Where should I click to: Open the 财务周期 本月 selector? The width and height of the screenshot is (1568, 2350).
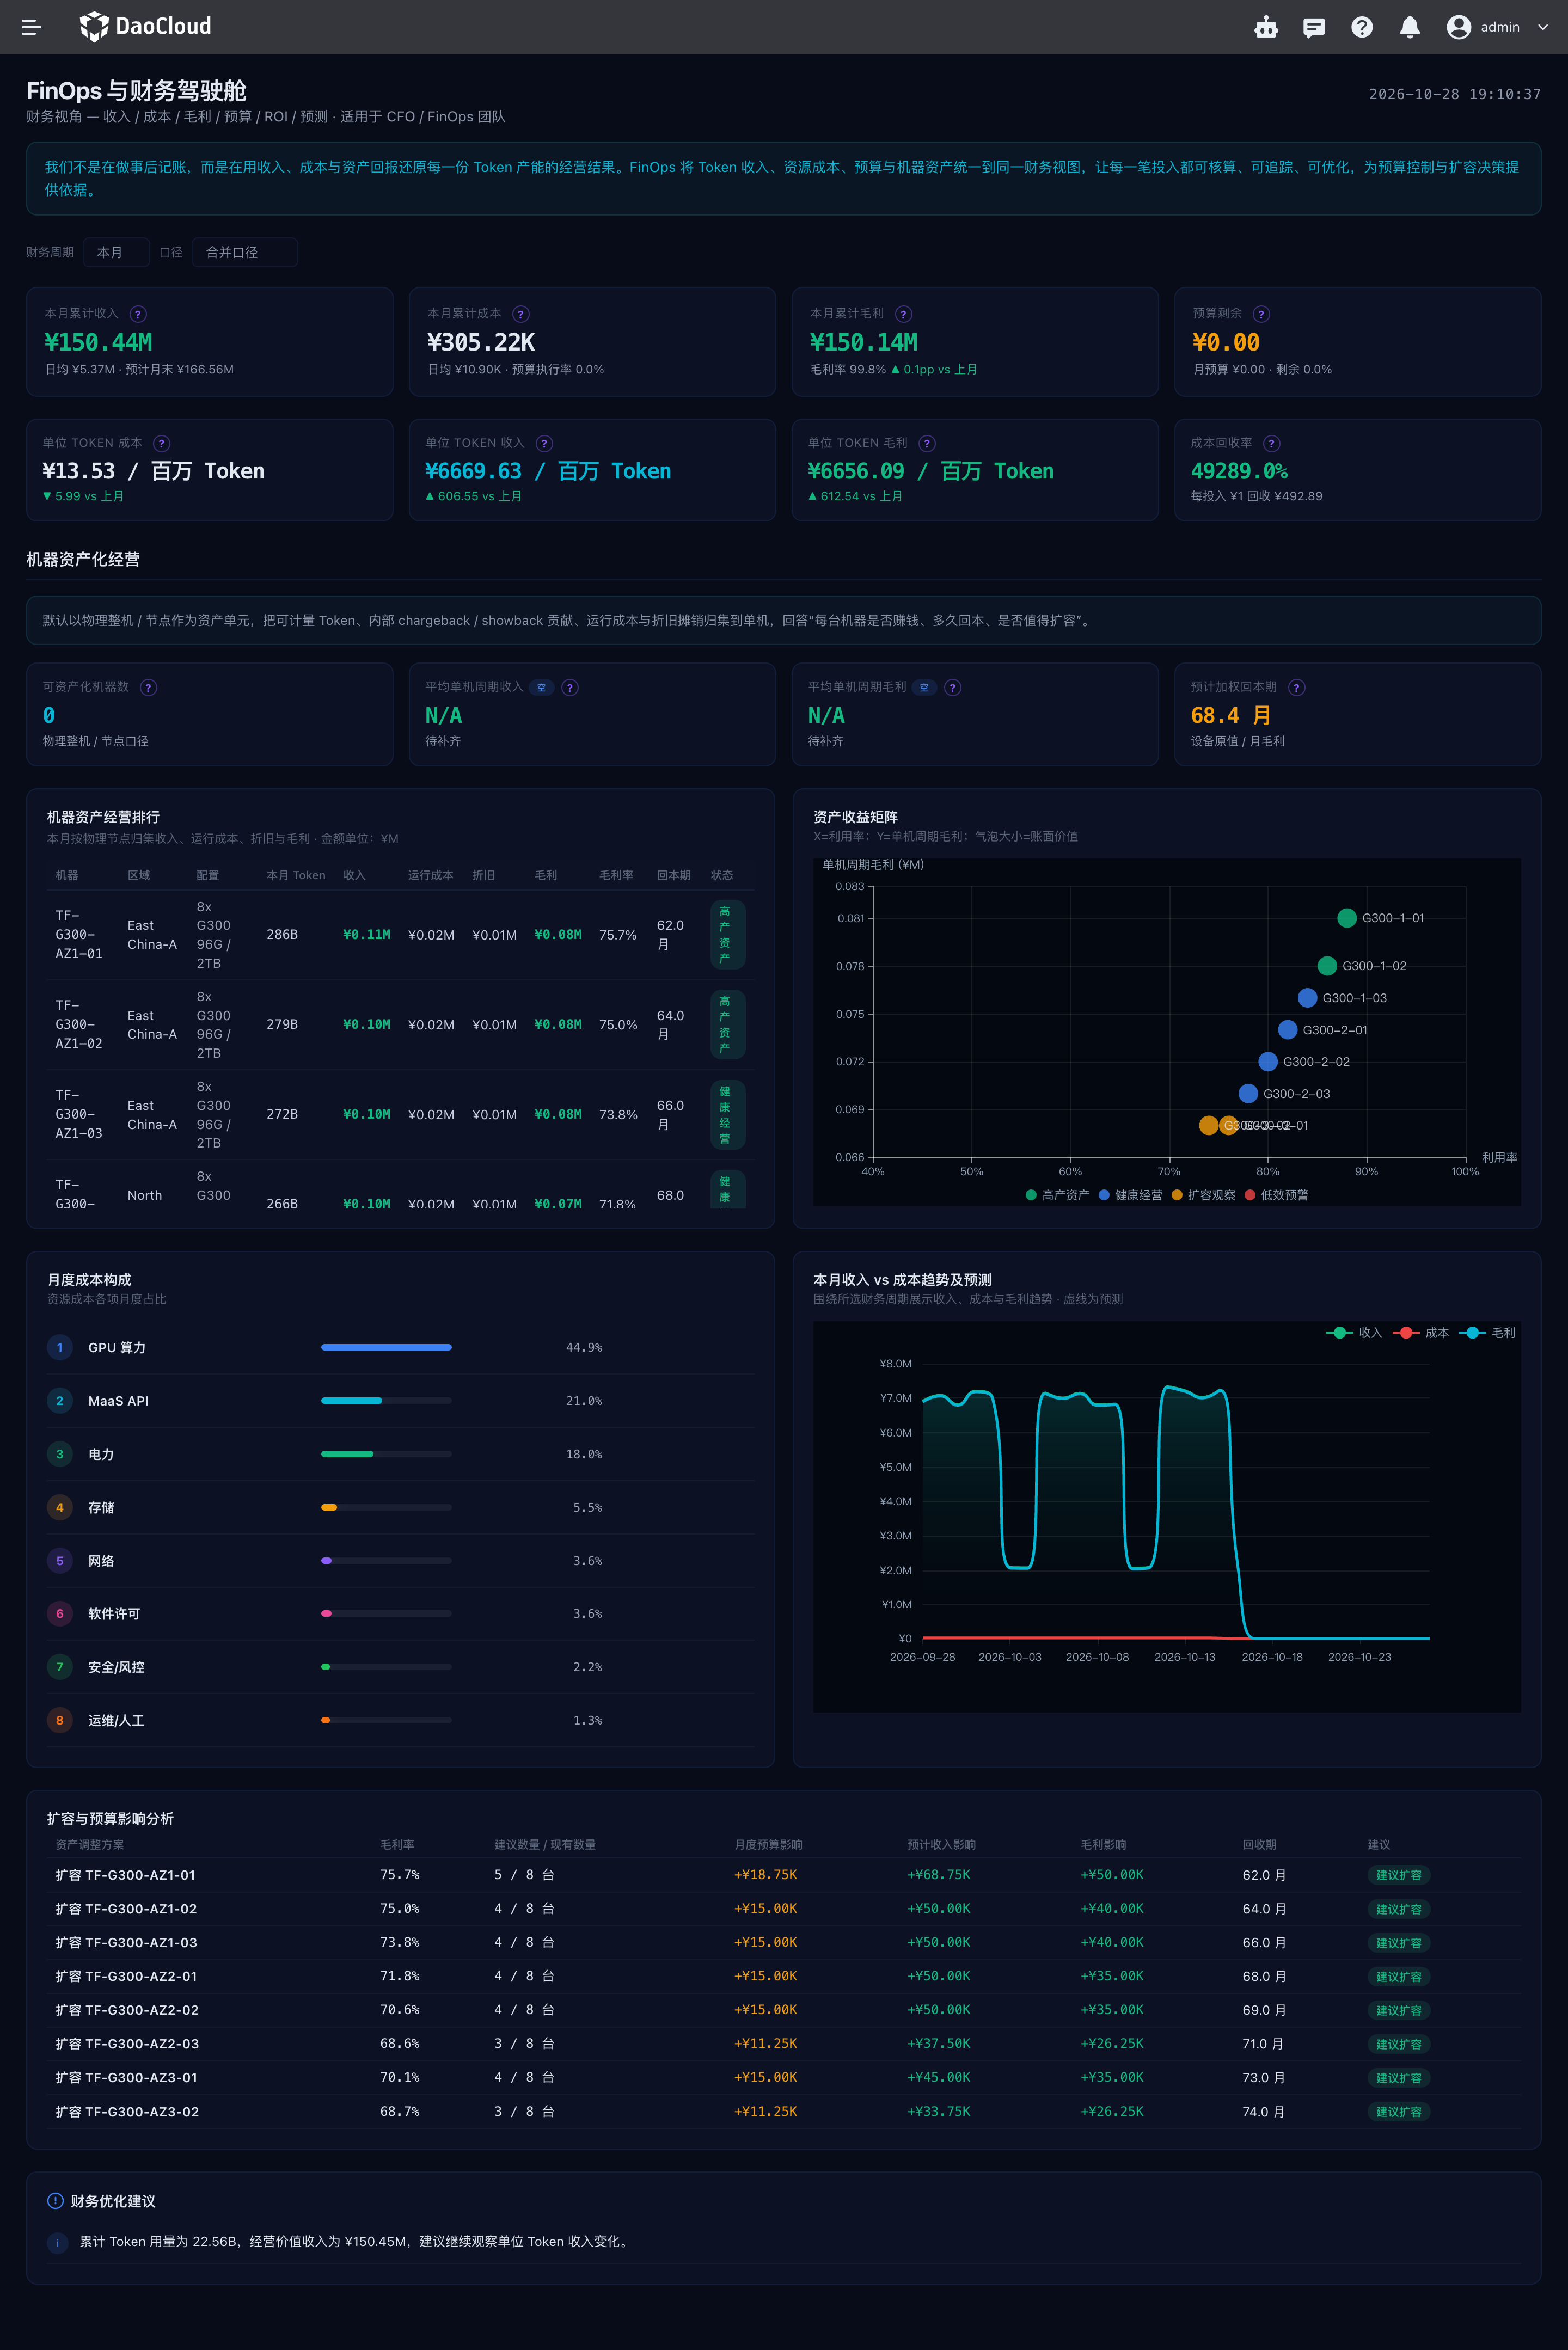pyautogui.click(x=117, y=252)
